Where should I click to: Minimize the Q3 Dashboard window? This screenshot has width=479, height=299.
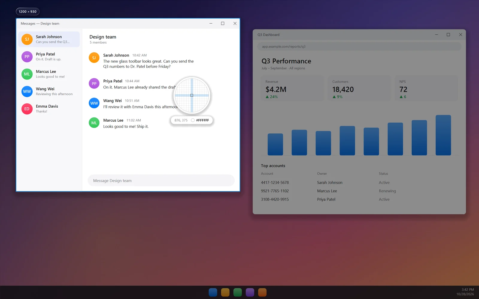click(x=436, y=35)
